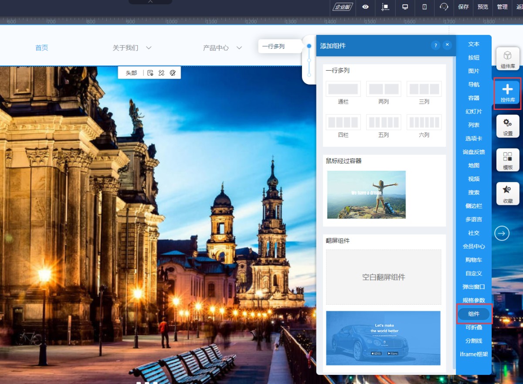
Task: Expand the 产品中心 dropdown chevron
Action: 239,48
